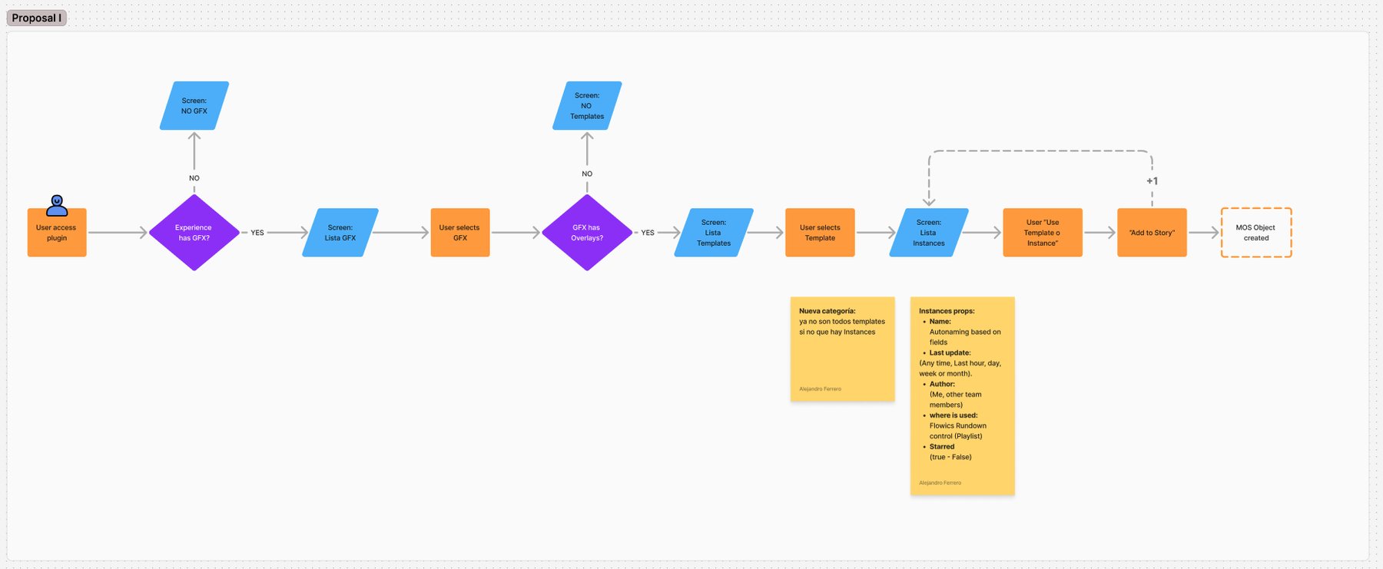Select the "Author:" bullet text
The width and height of the screenshot is (1383, 569).
[x=942, y=384]
